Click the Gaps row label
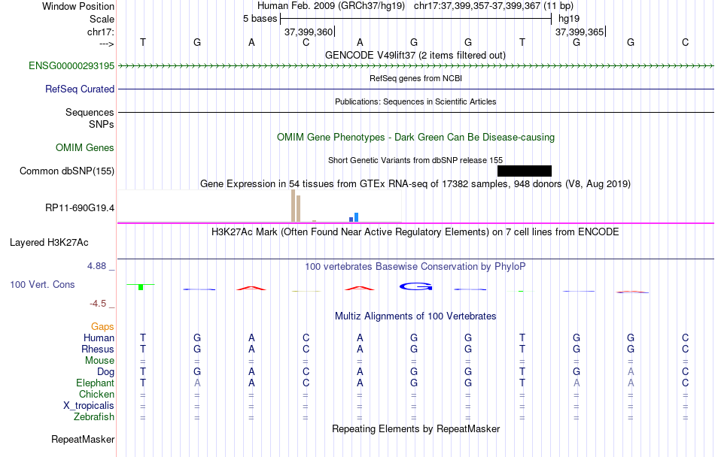715x457 pixels. (102, 326)
